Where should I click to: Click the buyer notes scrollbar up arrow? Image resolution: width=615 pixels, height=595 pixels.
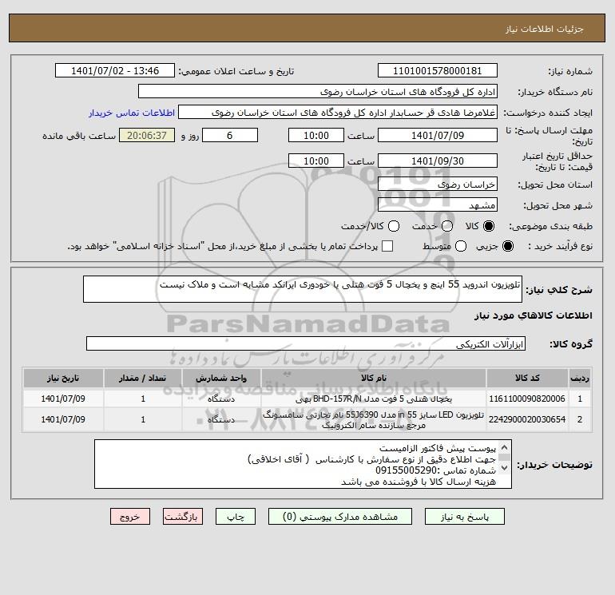click(505, 447)
